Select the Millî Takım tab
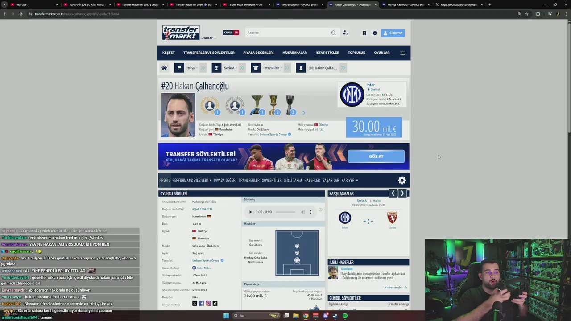The height and width of the screenshot is (321, 571). pyautogui.click(x=293, y=180)
